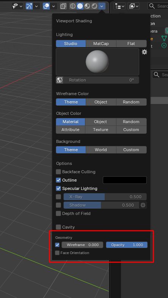Switch to Rendered viewport shading
168x298 pixels.
click(94, 6)
